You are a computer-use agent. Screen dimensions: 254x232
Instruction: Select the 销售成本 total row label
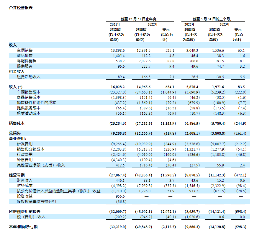[x=17, y=123]
